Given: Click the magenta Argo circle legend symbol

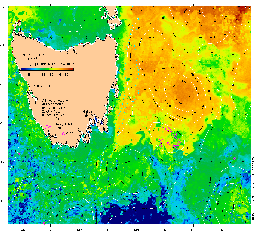Looking at the screenshot, I should pos(64,134).
